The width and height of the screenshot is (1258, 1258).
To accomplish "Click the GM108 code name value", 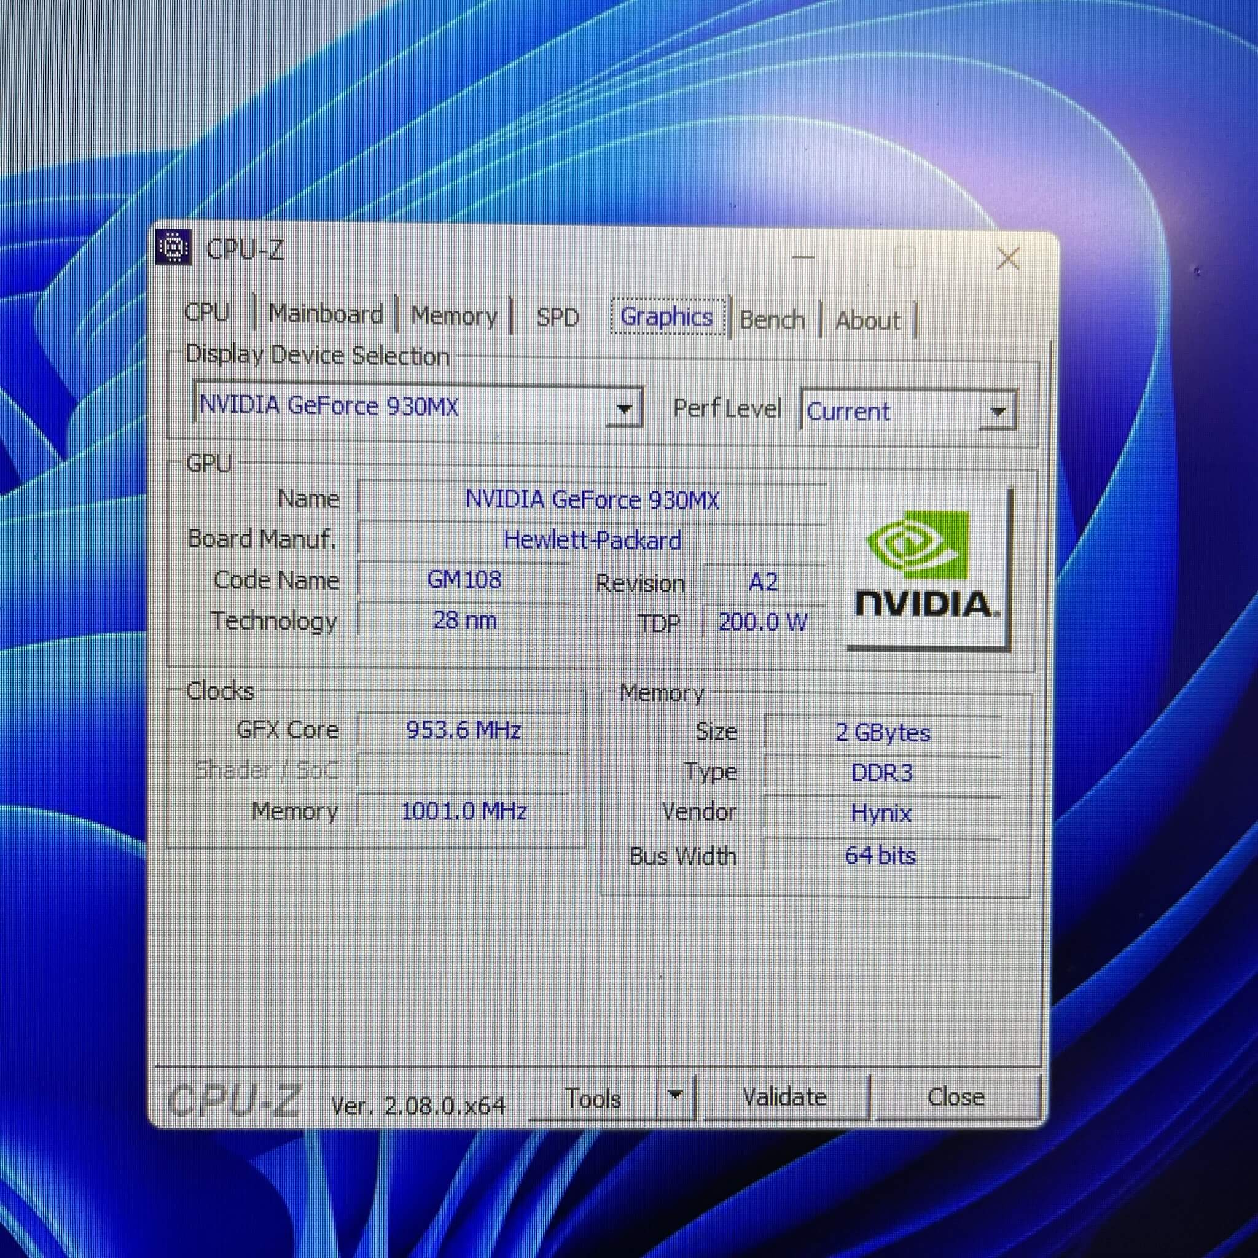I will [464, 579].
